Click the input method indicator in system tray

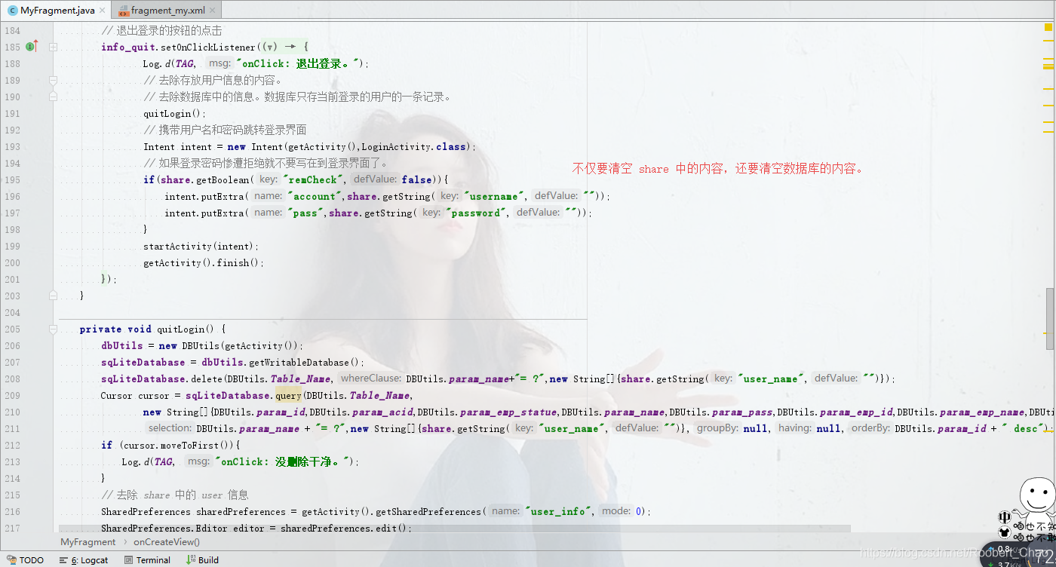click(1004, 518)
